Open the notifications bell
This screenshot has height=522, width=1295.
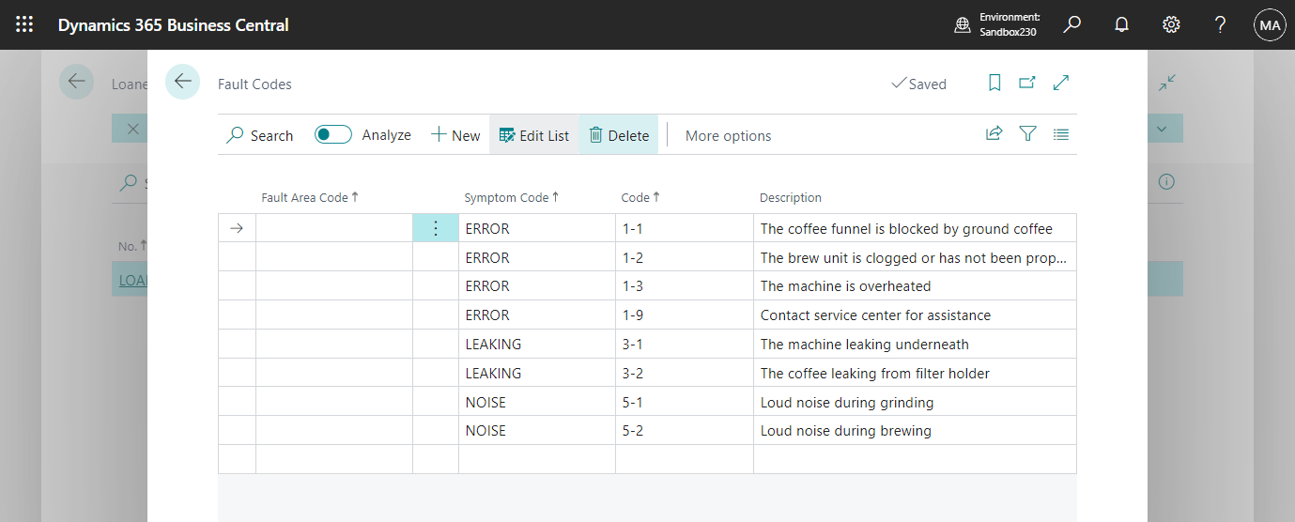[1121, 25]
